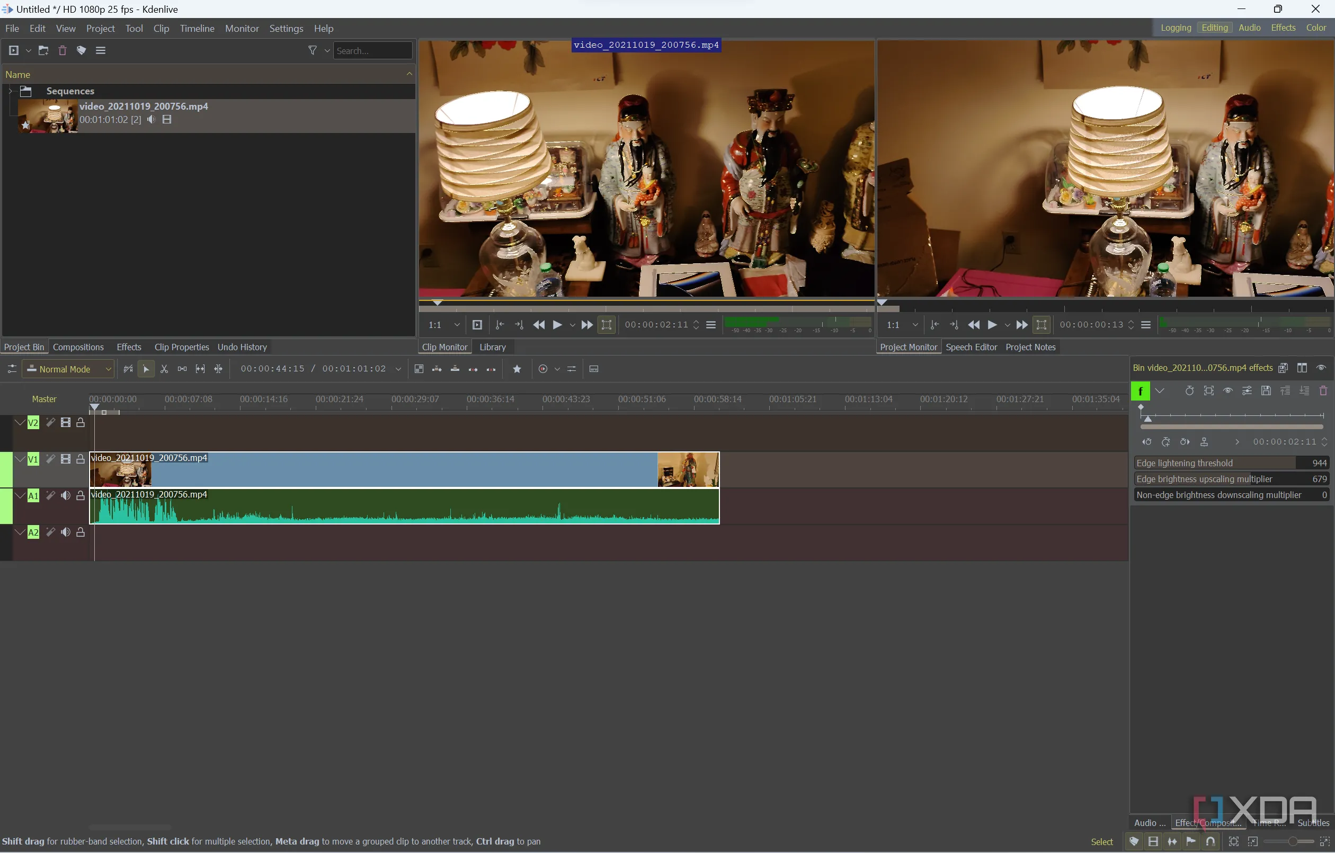Toggle the green bin effect enable button
Image resolution: width=1335 pixels, height=853 pixels.
click(1140, 391)
